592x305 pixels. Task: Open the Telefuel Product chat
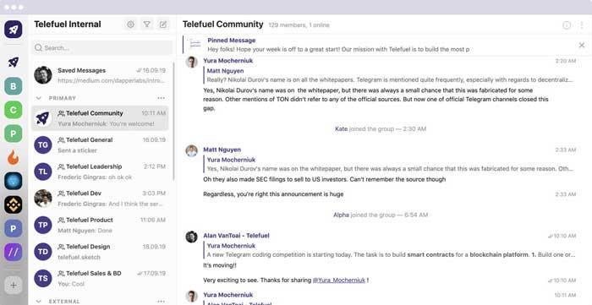[x=100, y=225]
